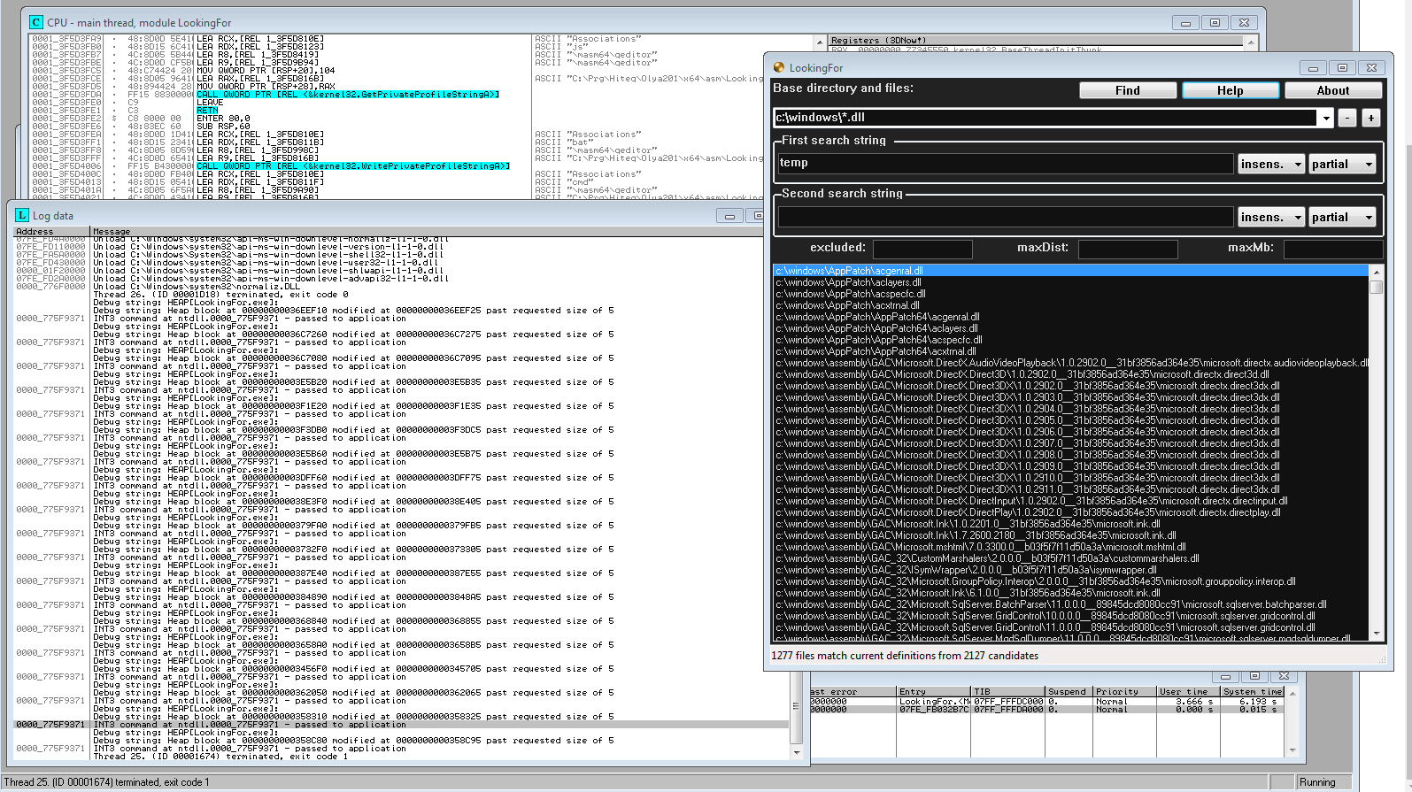Click the System time column header

point(1253,692)
